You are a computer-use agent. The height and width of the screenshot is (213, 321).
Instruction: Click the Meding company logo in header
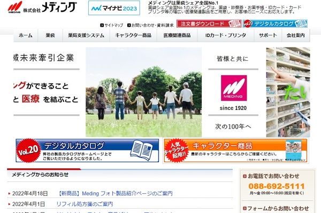42,7
